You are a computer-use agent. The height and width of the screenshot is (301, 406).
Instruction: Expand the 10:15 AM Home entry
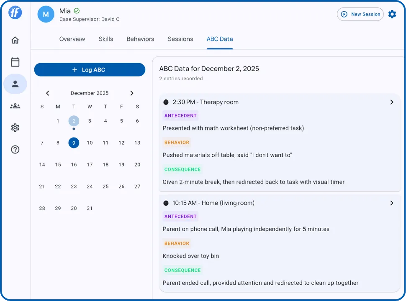392,203
